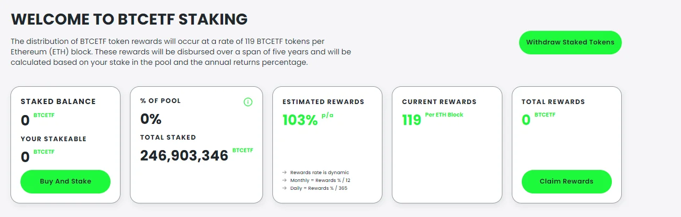Click BTCETF label beside total staked amount

[x=243, y=150]
